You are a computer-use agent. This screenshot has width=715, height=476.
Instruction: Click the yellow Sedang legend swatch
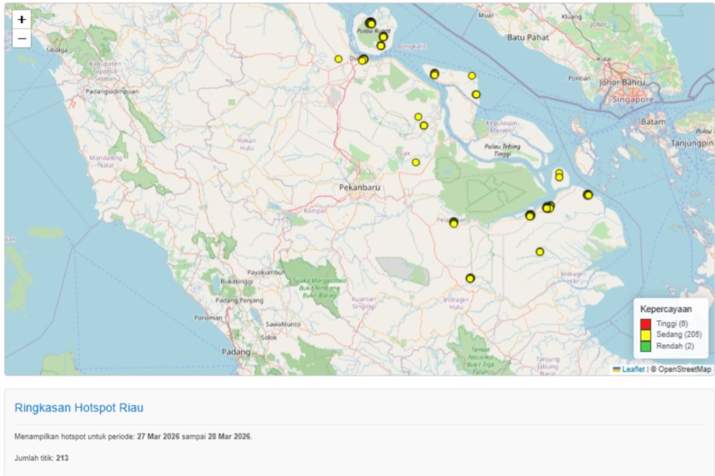pos(645,335)
